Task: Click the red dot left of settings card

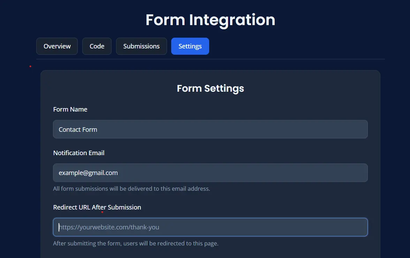Action: tap(30, 66)
